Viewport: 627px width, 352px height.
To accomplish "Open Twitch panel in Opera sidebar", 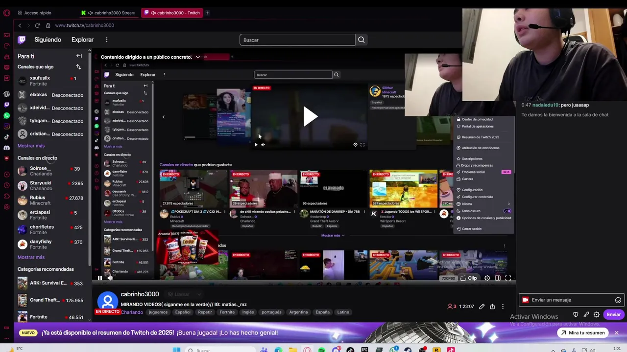I will click(6, 105).
